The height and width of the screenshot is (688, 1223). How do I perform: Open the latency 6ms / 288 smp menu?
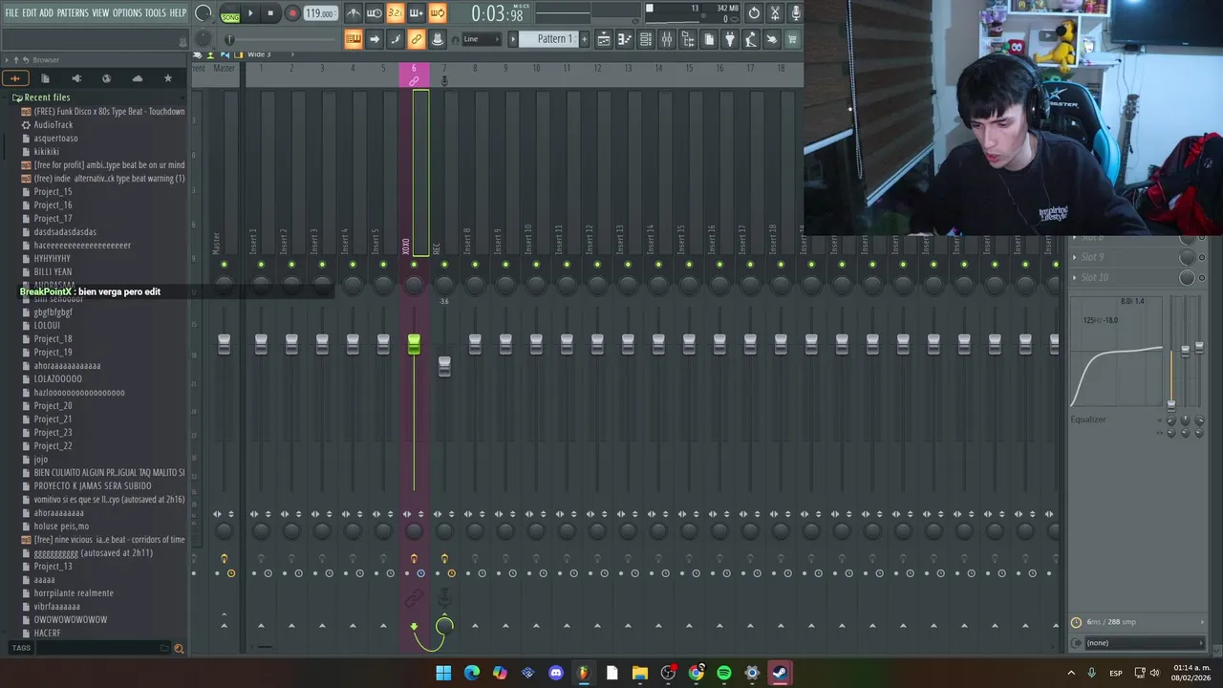[x=1138, y=622]
